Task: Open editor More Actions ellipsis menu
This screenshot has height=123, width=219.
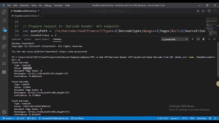Action: (214, 11)
